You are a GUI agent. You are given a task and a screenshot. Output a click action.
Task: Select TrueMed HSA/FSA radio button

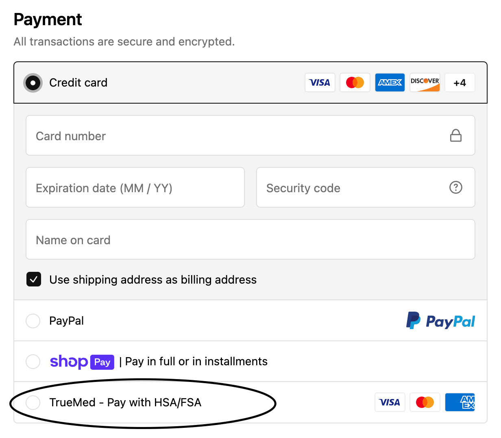[33, 403]
